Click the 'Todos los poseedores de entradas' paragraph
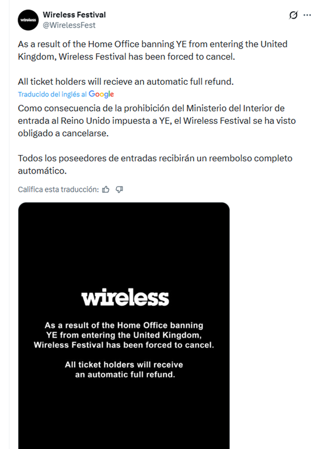Viewport: 311px width, 449px height. [x=155, y=164]
